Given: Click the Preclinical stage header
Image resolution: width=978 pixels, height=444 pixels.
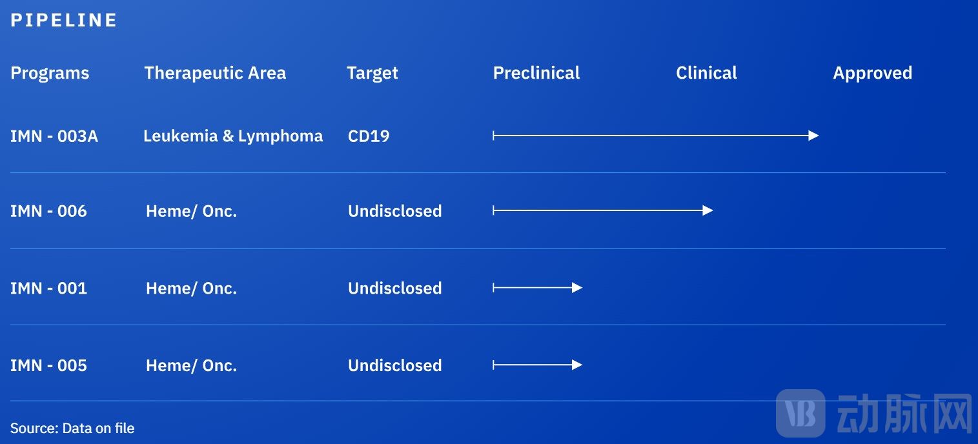Looking at the screenshot, I should [x=536, y=73].
